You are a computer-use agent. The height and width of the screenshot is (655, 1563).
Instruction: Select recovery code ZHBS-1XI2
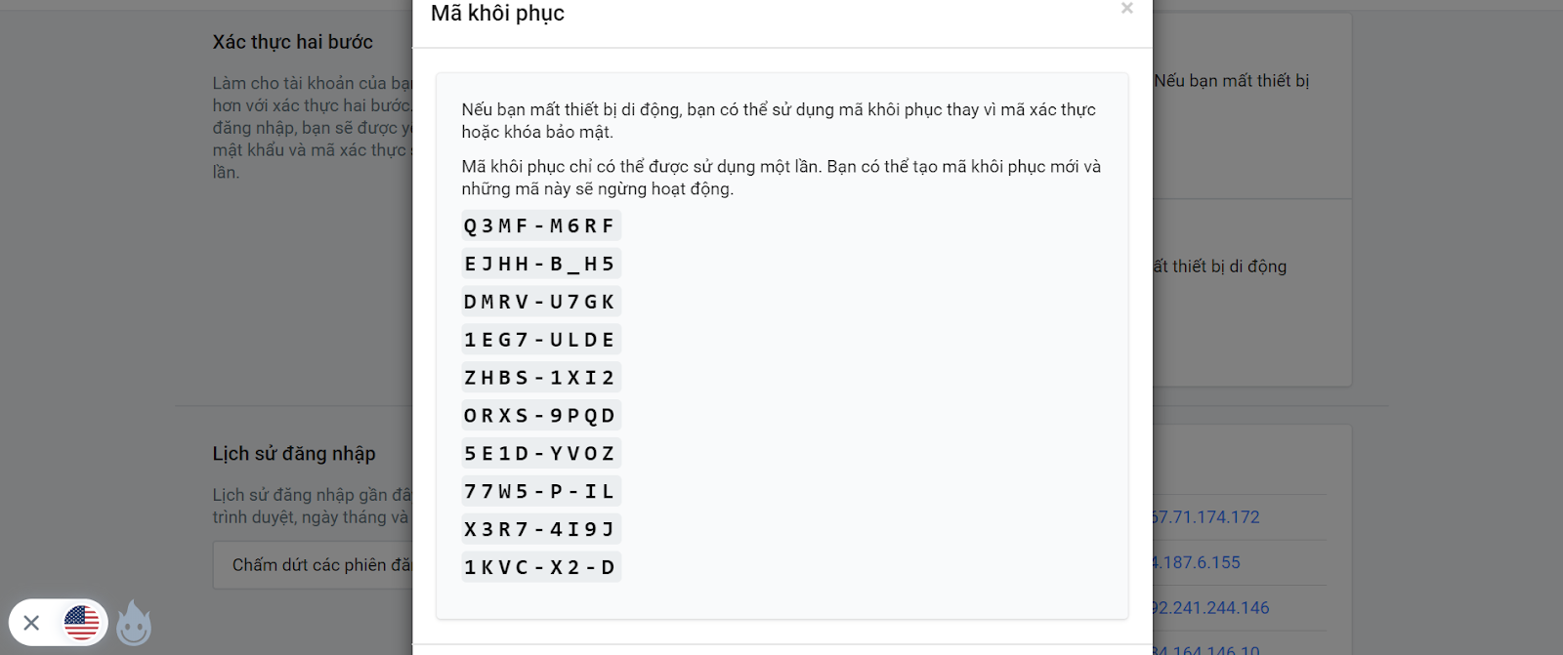pyautogui.click(x=539, y=378)
